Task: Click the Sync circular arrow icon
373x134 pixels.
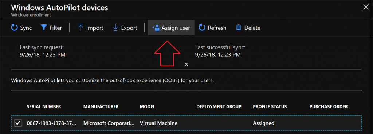Action: coord(15,28)
